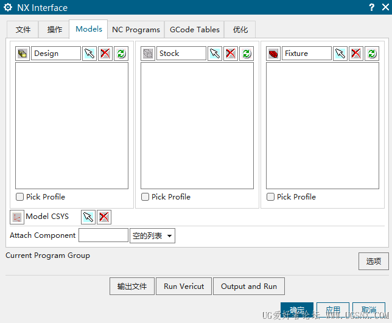Switch to the 文件 tab
This screenshot has height=323, width=392.
coord(23,29)
